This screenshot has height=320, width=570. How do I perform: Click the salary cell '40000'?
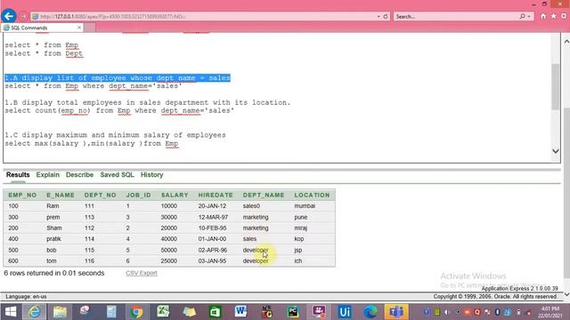[x=169, y=239]
